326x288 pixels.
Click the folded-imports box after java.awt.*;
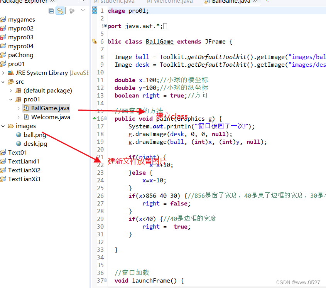click(165, 26)
